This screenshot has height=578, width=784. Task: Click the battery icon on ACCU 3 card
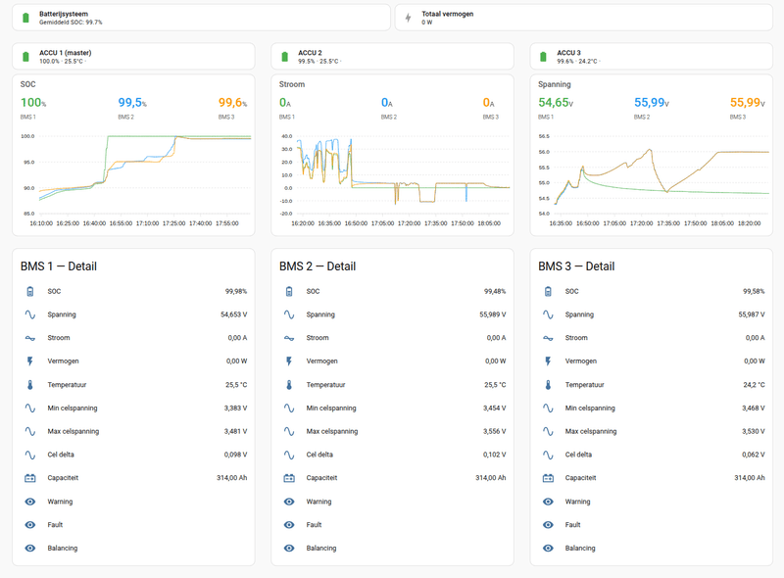[543, 57]
